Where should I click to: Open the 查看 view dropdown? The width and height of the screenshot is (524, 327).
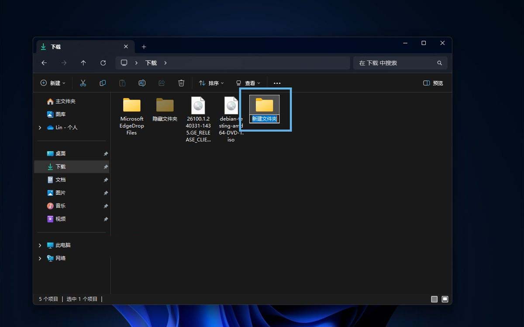(x=248, y=83)
